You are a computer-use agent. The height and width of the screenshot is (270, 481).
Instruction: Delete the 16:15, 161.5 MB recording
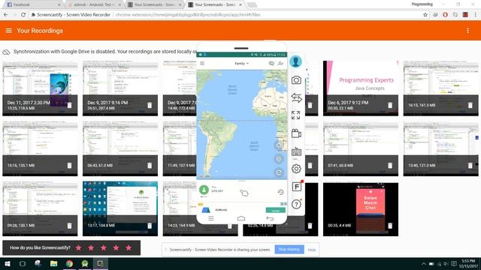tap(470, 105)
